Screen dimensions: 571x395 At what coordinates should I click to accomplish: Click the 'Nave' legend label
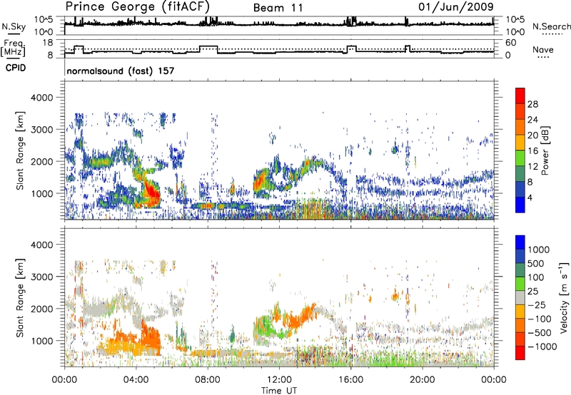point(543,49)
